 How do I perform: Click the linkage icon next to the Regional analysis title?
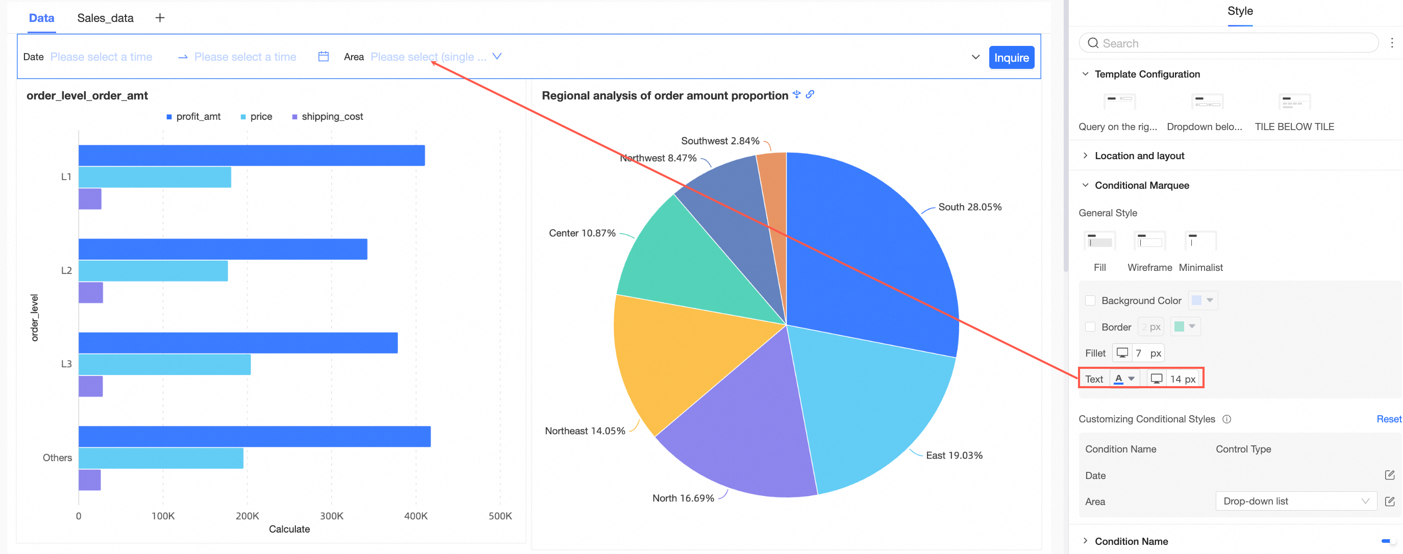[x=796, y=94]
